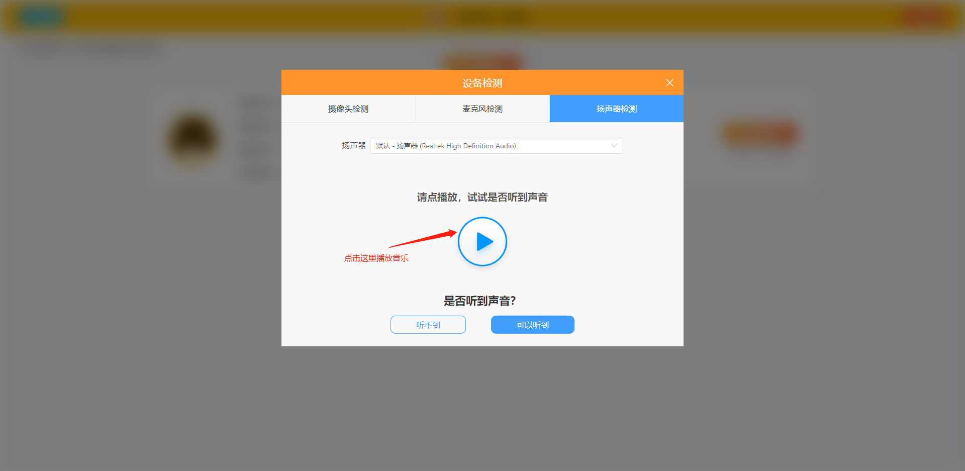The width and height of the screenshot is (965, 471).
Task: Close the 设备检测 dialog with the X
Action: click(x=669, y=82)
